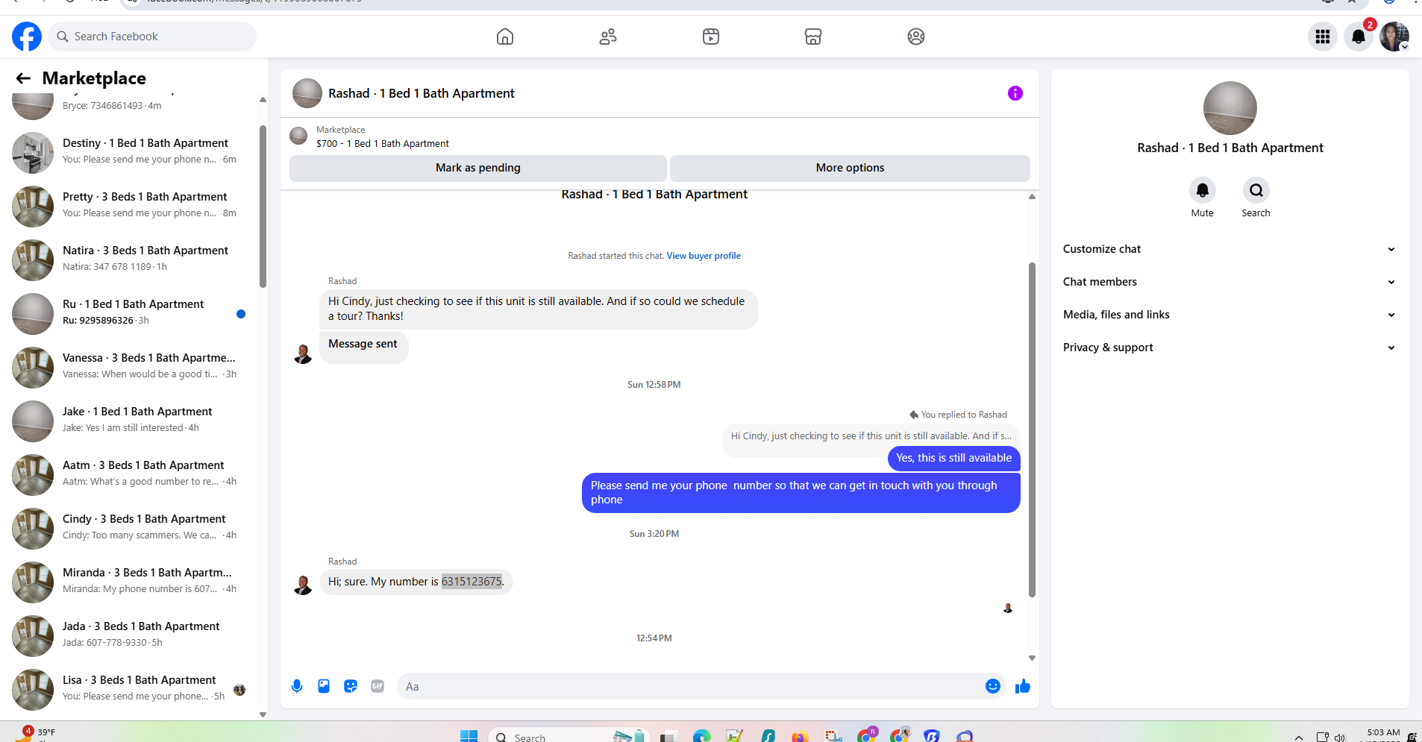Expand the Customize chat section
This screenshot has height=742, width=1422.
tap(1230, 249)
